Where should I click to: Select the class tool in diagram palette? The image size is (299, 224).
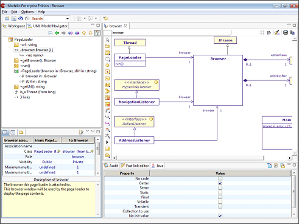tap(107, 53)
